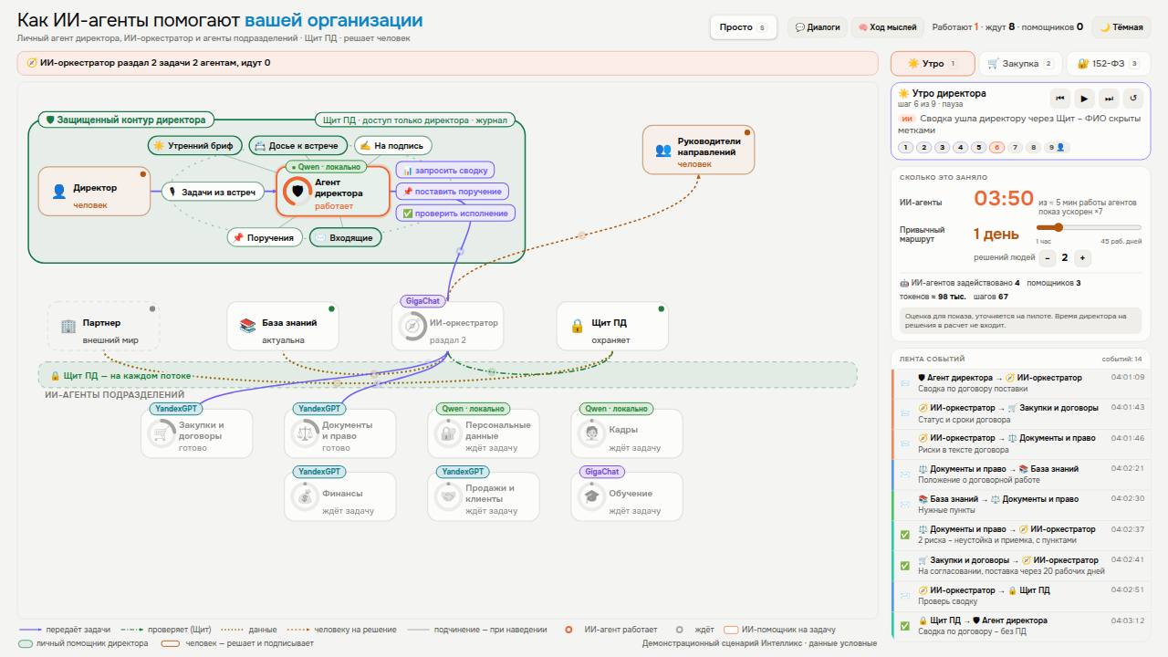Select the Руководители направлений node

(x=699, y=149)
